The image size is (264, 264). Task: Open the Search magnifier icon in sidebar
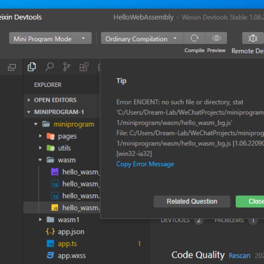(49, 67)
